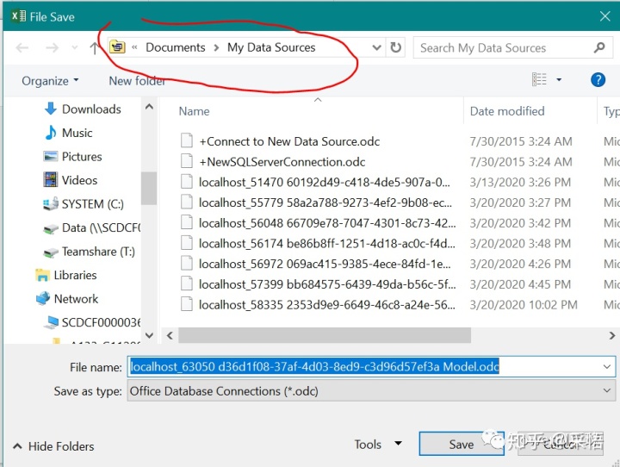This screenshot has width=620, height=467.
Task: Open Downloads in the navigation pane
Action: [83, 109]
